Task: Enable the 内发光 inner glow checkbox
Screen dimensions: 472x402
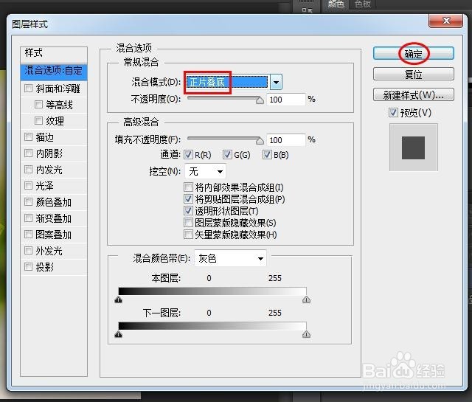Action: [28, 170]
